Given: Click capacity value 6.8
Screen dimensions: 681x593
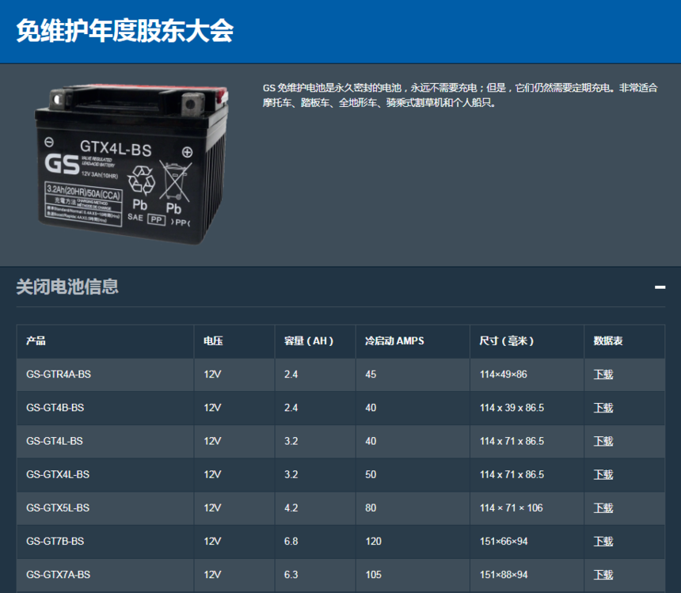Looking at the screenshot, I should click(x=291, y=542).
